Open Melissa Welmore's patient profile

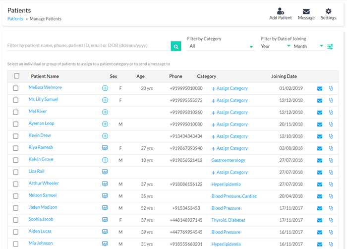point(45,87)
